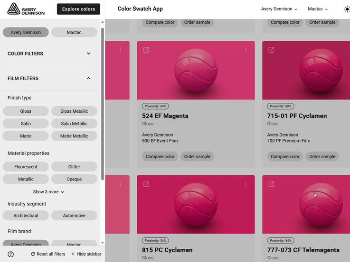350x262 pixels.
Task: Compare color for 715-01 PF Cyclamen
Action: click(285, 156)
